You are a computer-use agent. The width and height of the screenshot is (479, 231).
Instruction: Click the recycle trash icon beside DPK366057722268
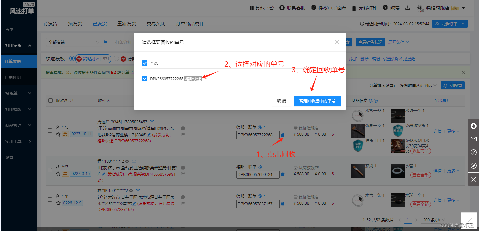tap(283, 135)
